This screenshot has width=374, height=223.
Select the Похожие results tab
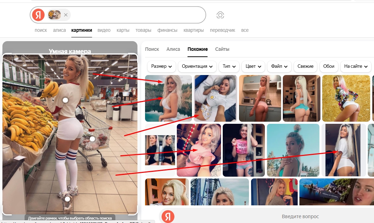click(198, 49)
